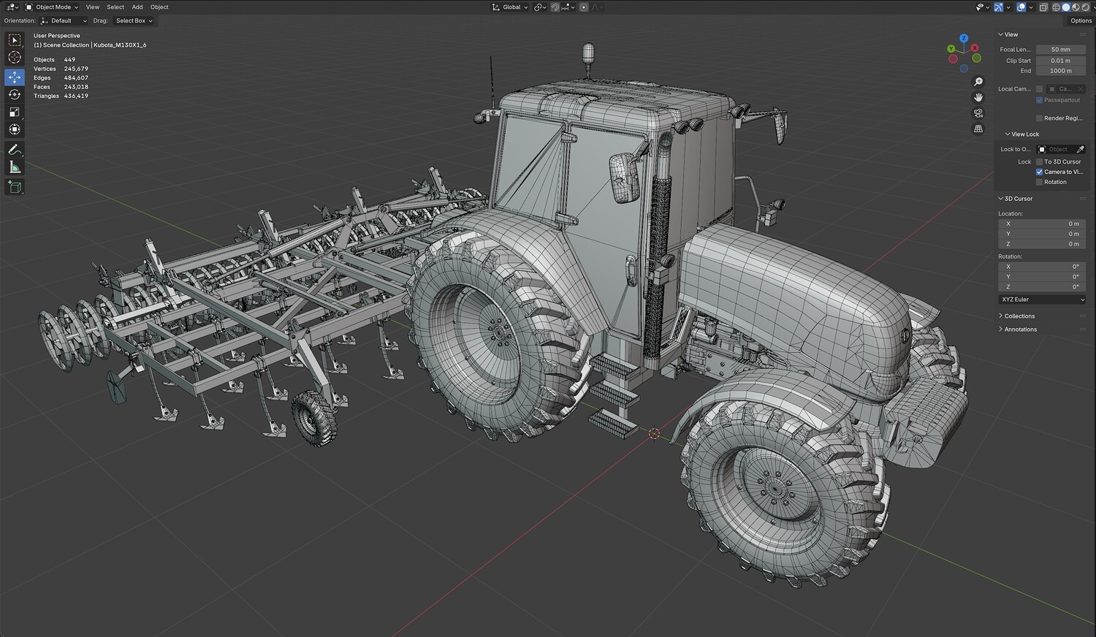Image resolution: width=1096 pixels, height=637 pixels.
Task: Click the Focal Length 50 mm field
Action: (1061, 50)
